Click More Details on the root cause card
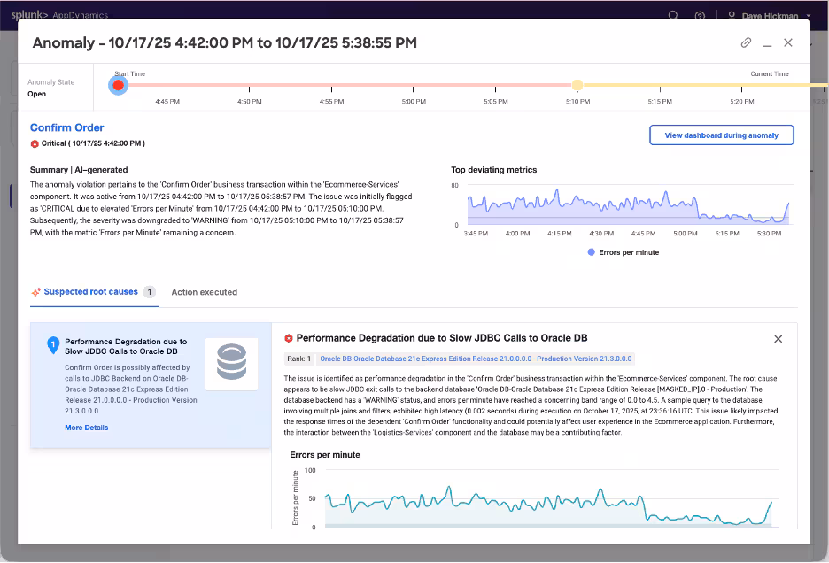 click(87, 428)
